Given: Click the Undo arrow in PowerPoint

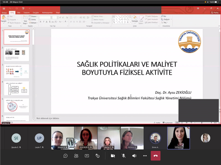Looking at the screenshot, I should point(10,9).
